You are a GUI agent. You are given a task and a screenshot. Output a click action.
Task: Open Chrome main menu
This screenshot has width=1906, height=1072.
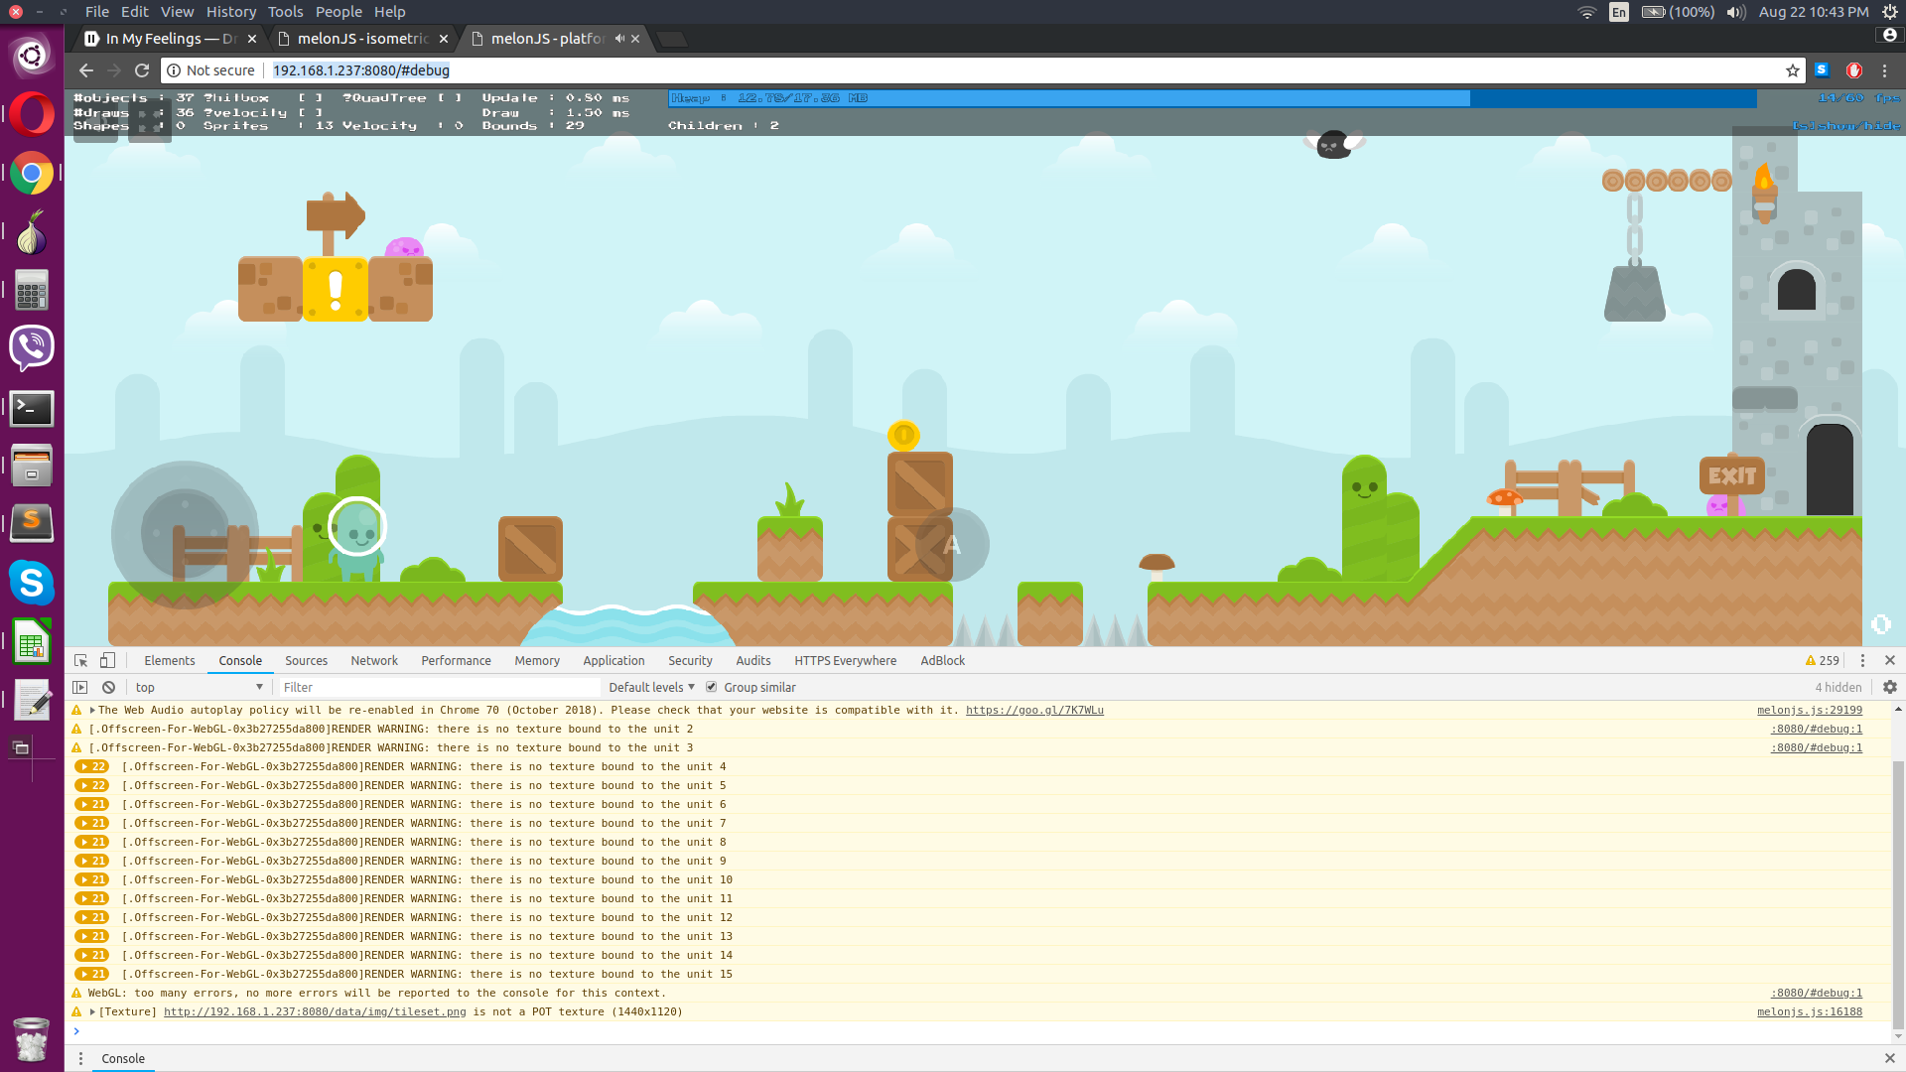[1884, 70]
